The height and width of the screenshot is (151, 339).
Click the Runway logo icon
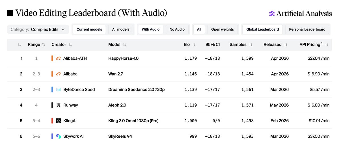(x=58, y=105)
